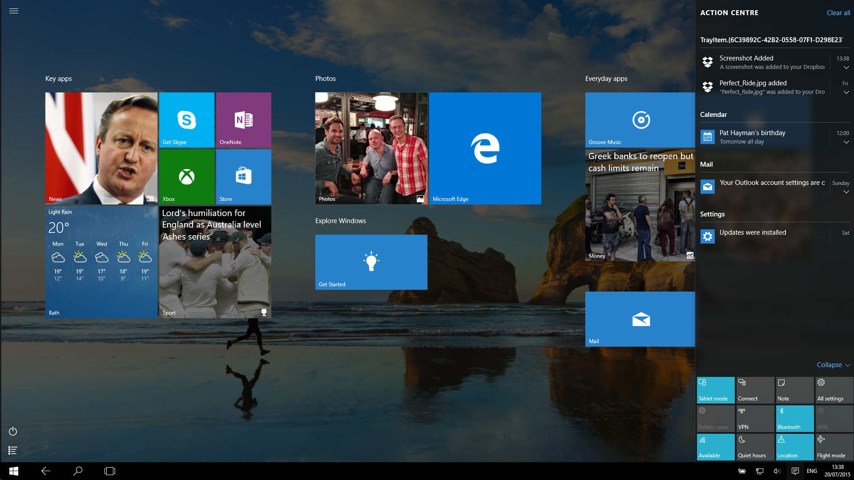Open the Xbox tile
The image size is (854, 480).
click(x=187, y=177)
